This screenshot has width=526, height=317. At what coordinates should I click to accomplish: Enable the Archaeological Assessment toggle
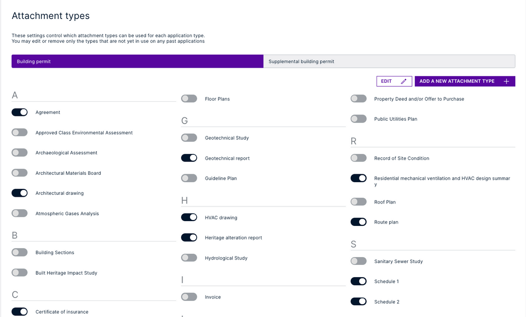point(19,152)
